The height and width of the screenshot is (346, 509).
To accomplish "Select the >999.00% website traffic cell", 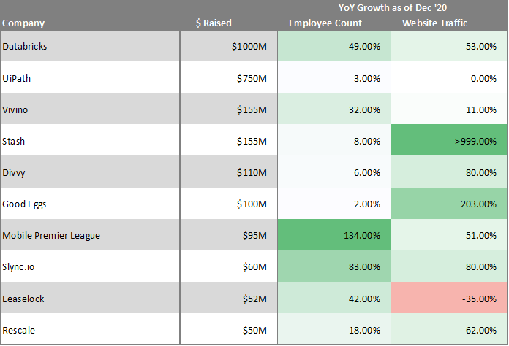I will (x=449, y=140).
